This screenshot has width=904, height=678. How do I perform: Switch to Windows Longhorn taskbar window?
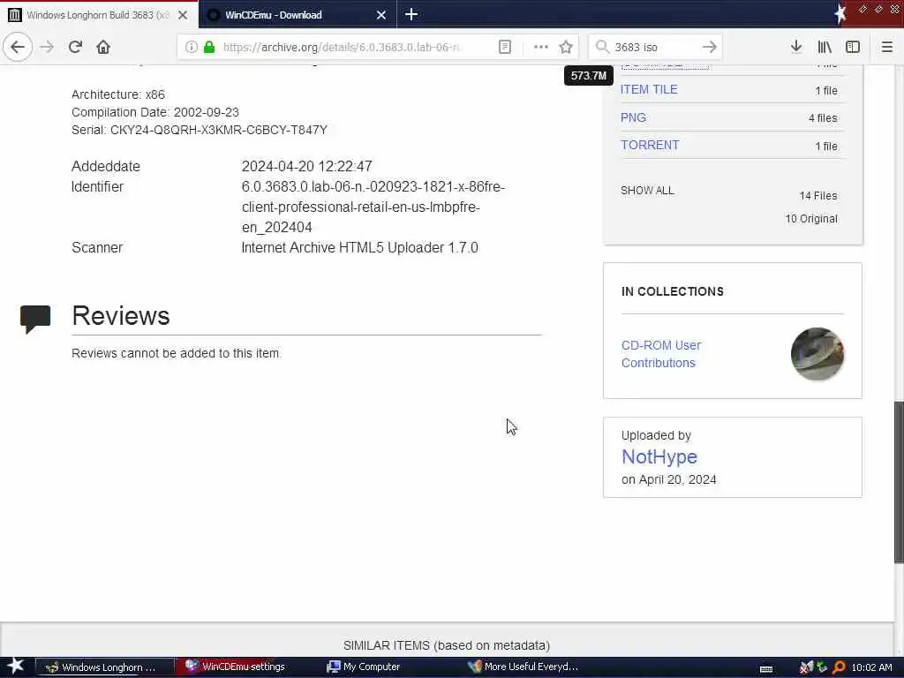click(x=106, y=667)
